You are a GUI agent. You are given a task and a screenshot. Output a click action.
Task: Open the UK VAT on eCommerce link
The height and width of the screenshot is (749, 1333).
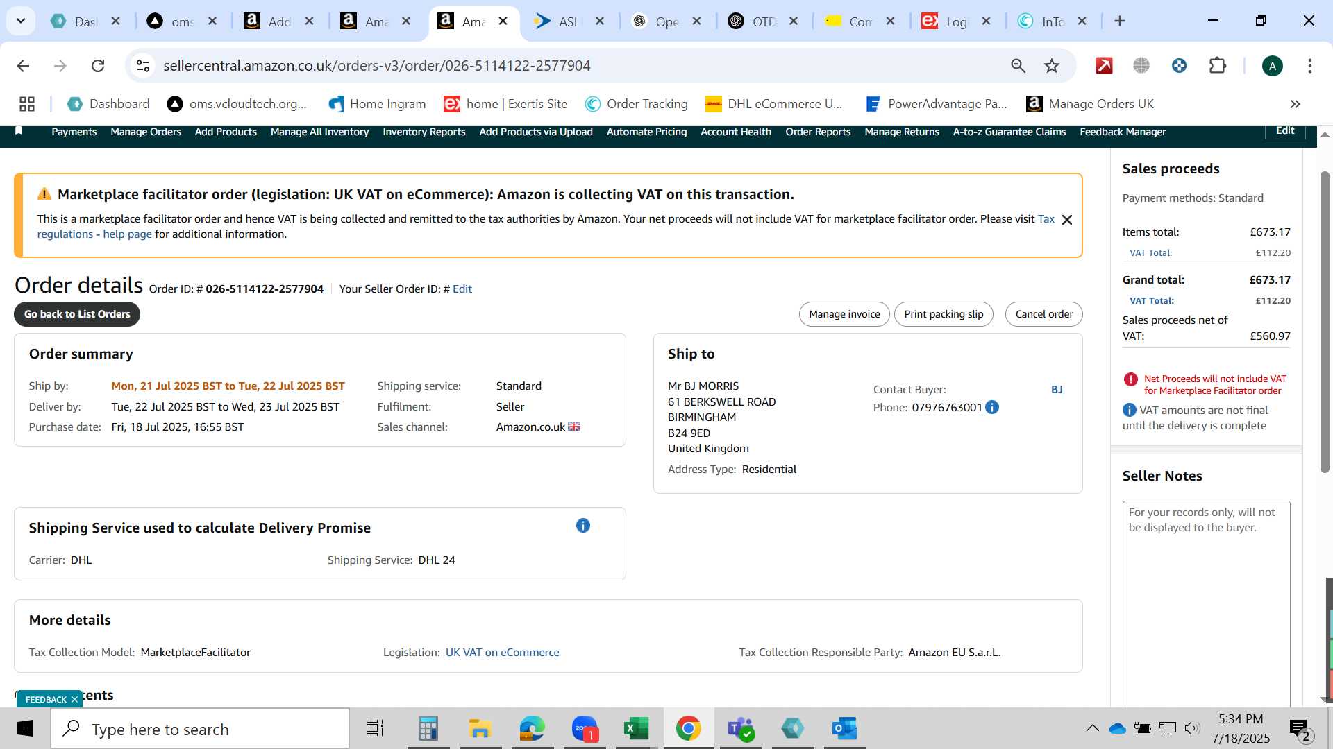point(502,653)
